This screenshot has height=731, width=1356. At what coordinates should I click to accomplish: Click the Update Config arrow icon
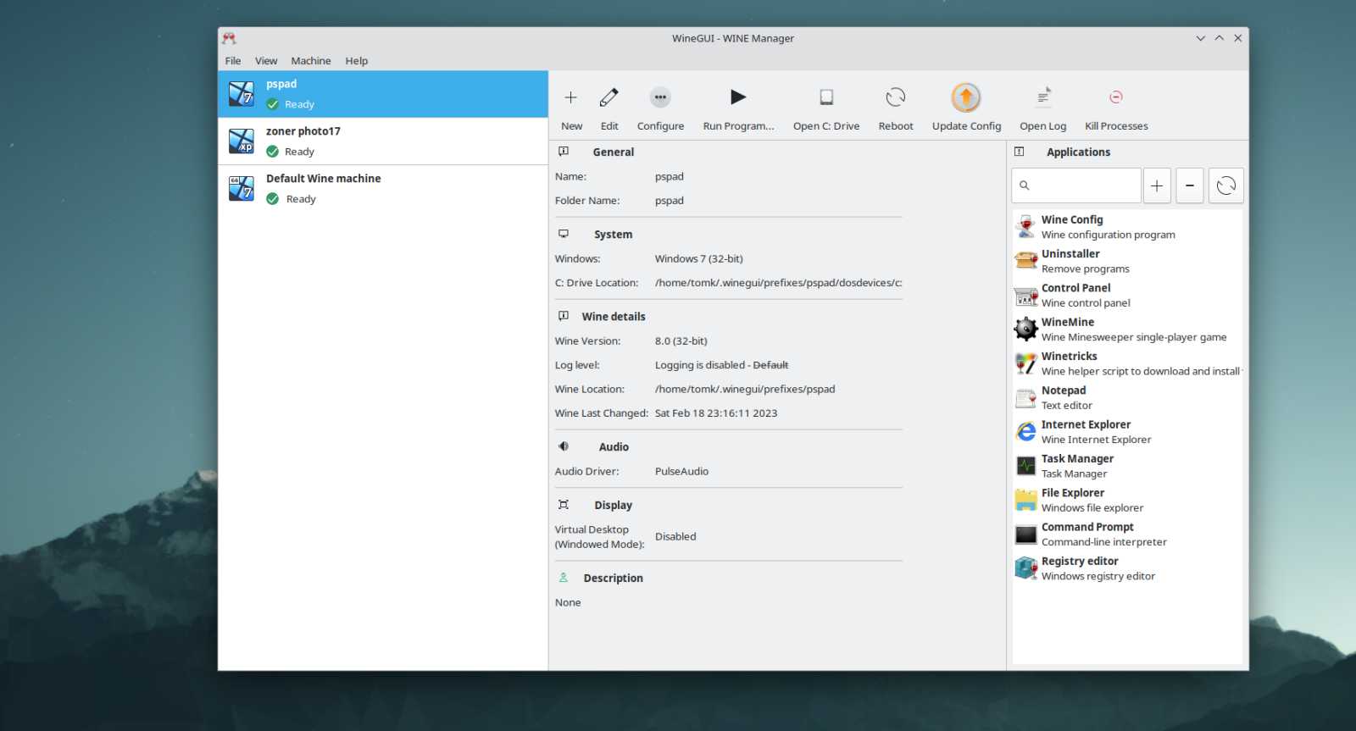click(x=966, y=97)
